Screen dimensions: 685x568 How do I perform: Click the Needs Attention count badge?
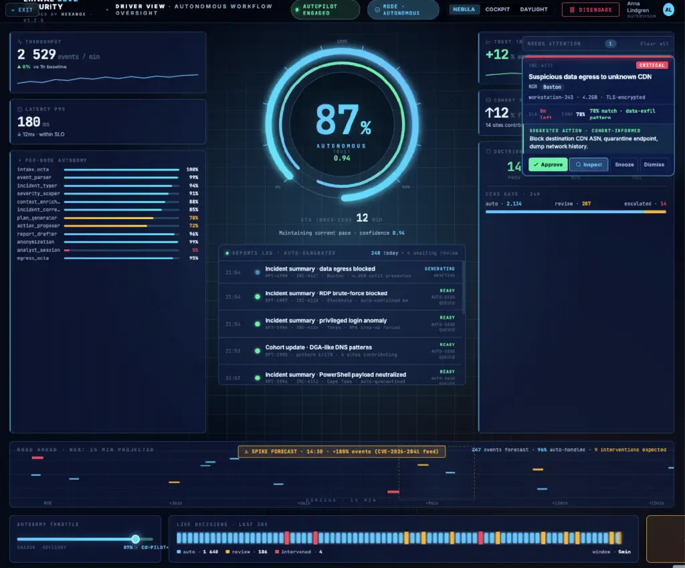[610, 43]
